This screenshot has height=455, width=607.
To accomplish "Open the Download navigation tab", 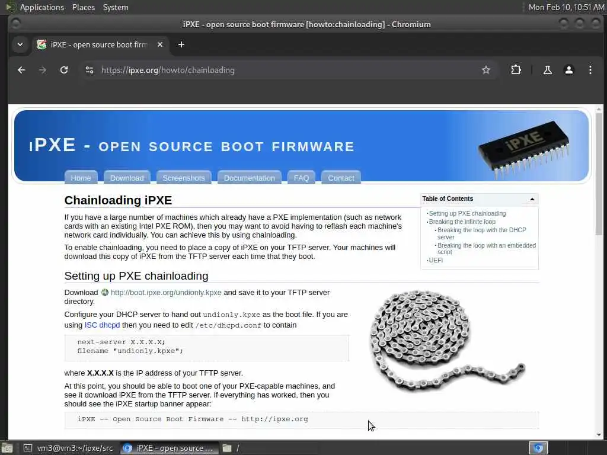I will coord(127,177).
